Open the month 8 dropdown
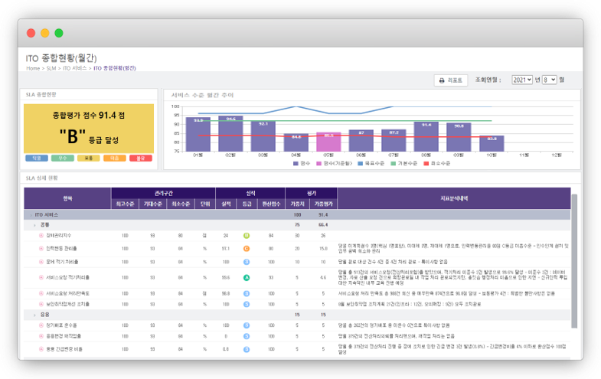This screenshot has width=601, height=379. 549,80
